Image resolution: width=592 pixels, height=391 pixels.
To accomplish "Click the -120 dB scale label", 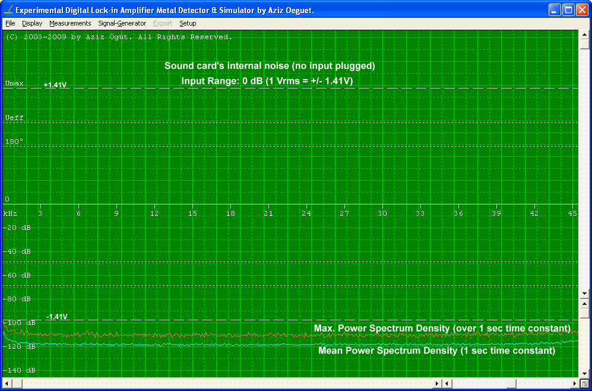I will pyautogui.click(x=19, y=346).
